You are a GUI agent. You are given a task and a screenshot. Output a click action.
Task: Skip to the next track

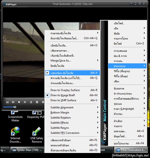25,102
